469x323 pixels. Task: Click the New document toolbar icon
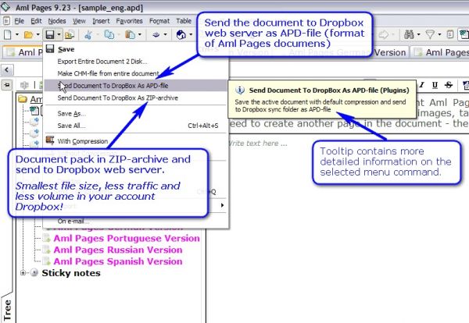[8, 34]
